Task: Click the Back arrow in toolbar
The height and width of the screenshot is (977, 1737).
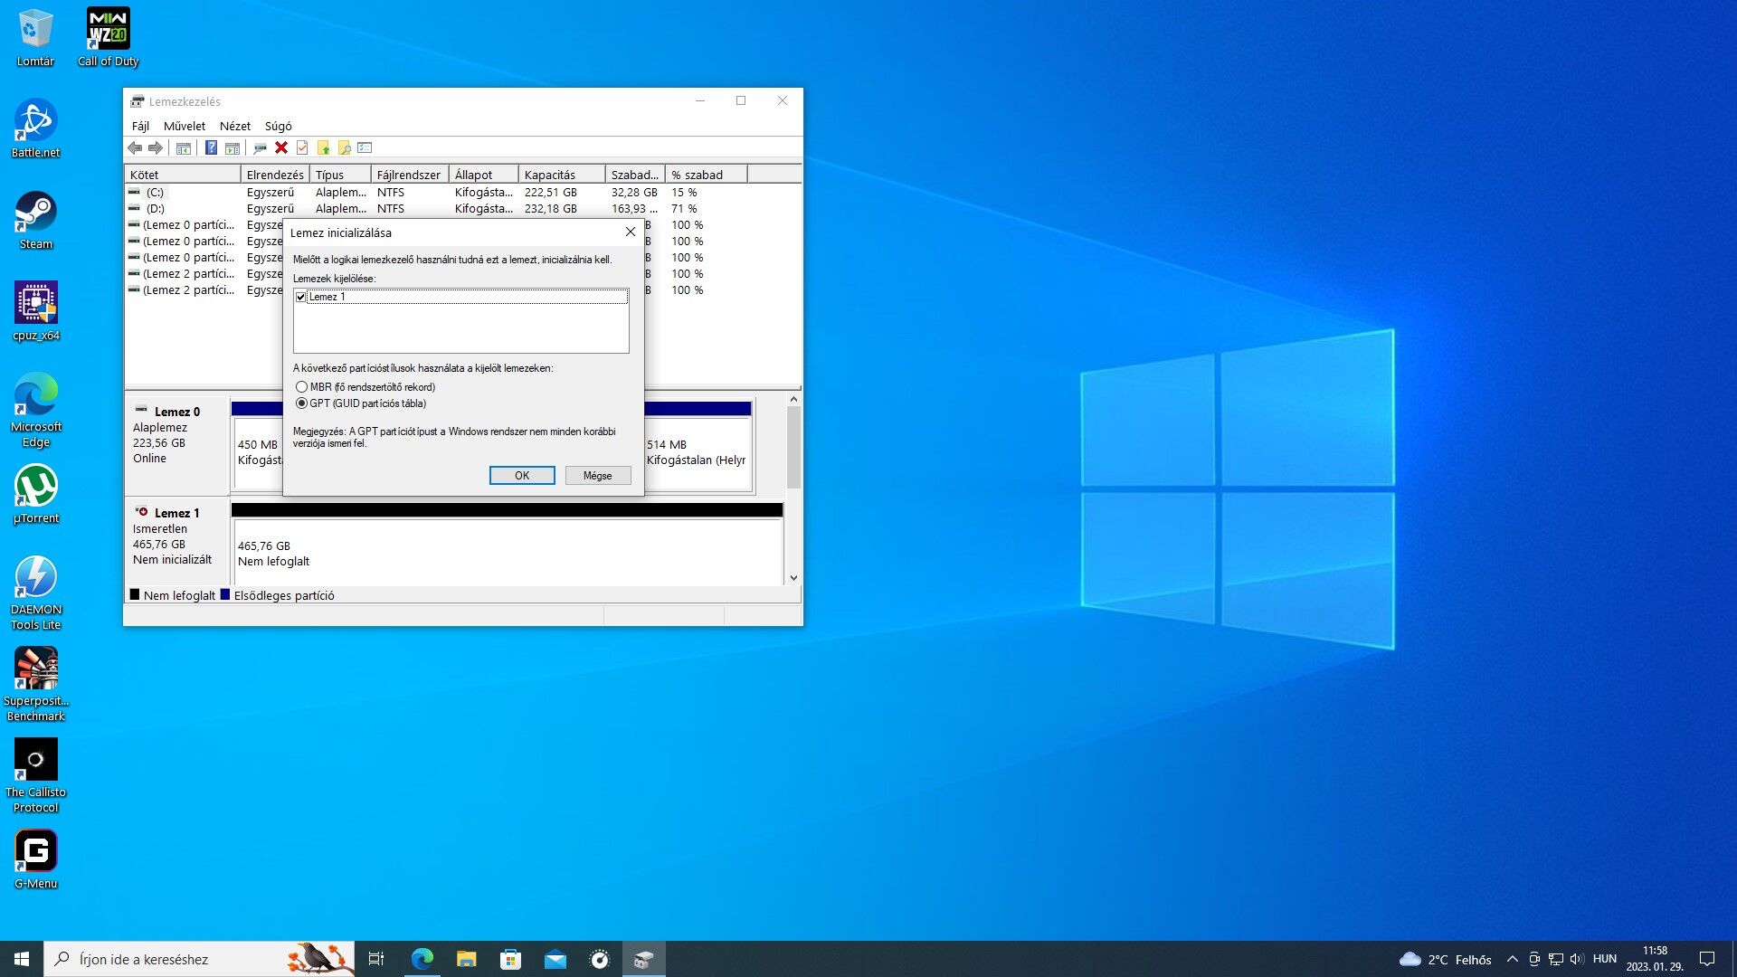Action: tap(135, 147)
